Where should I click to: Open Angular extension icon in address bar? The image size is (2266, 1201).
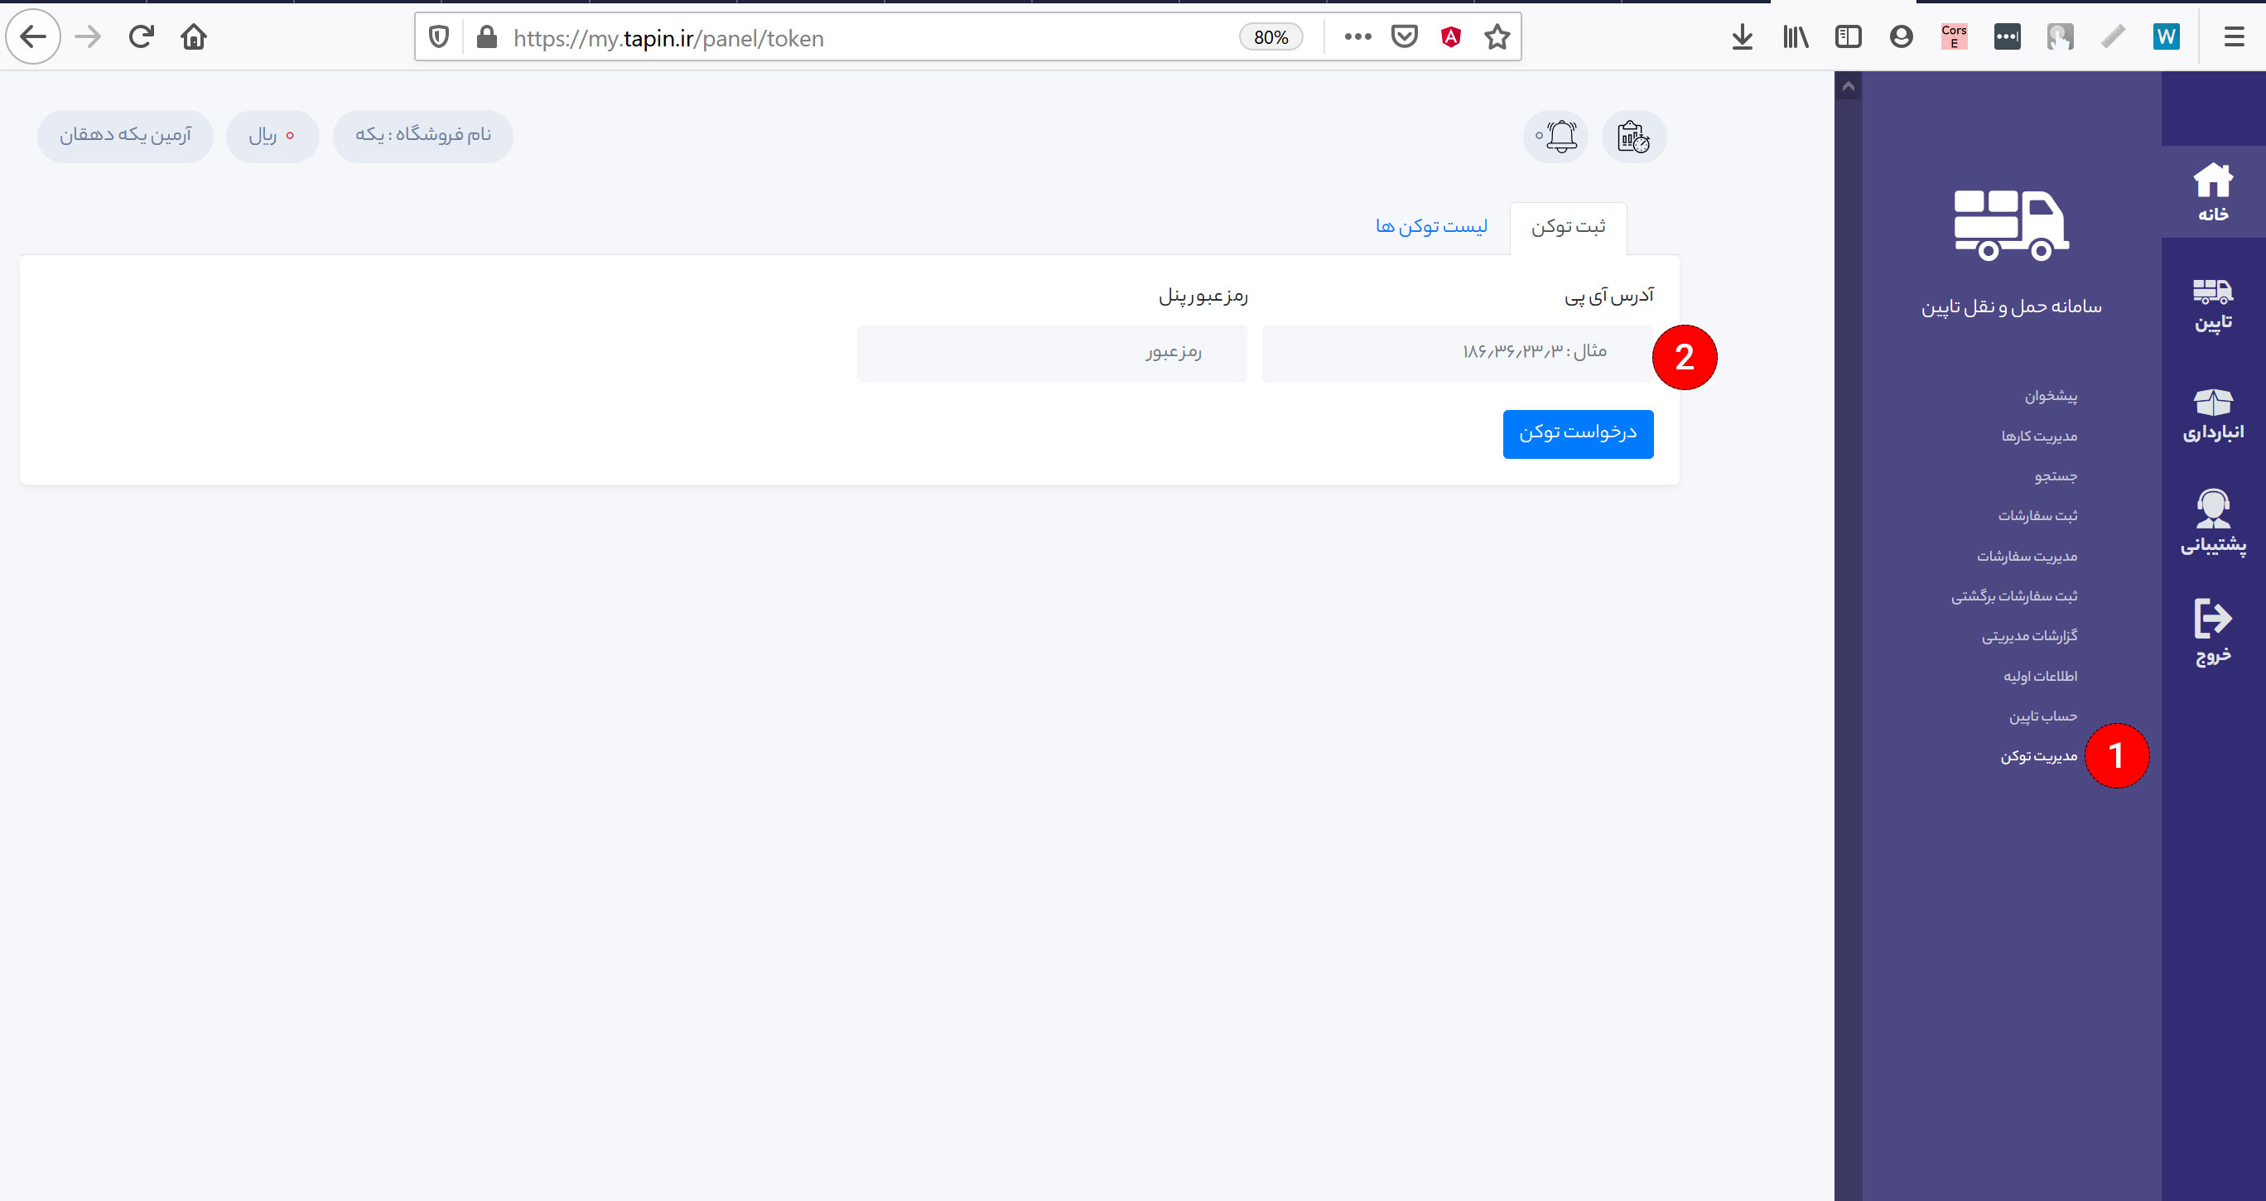click(1450, 37)
